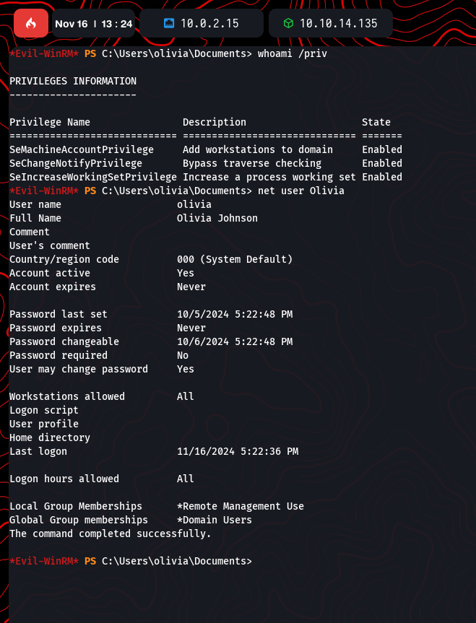476x623 pixels.
Task: Click the green cube VPN icon
Action: click(x=287, y=24)
